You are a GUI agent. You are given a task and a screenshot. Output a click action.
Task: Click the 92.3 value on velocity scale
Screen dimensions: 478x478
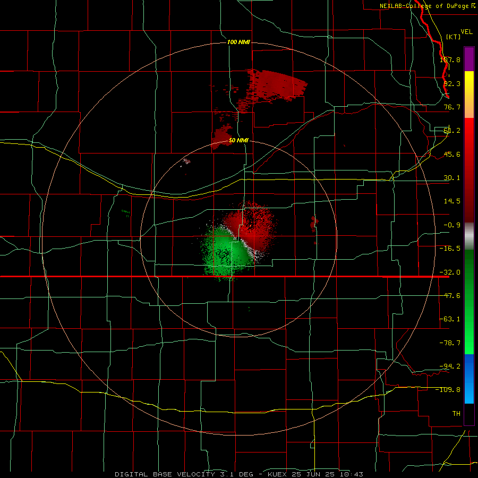(452, 83)
